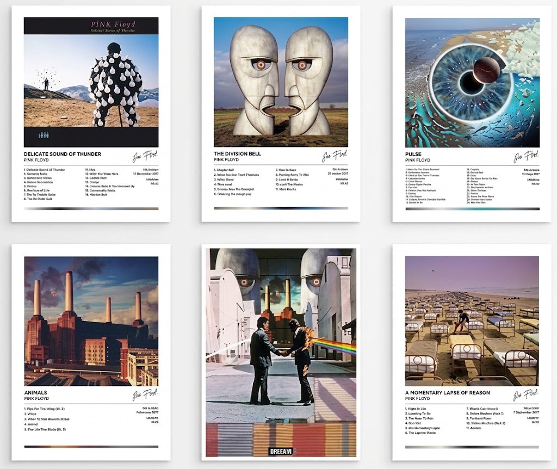Click track "3. The Noar To Ruin"
This screenshot has width=557, height=469.
419,418
